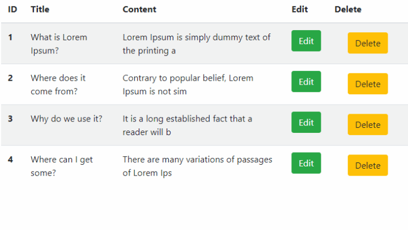Click the 'There are many variations' content cell
408x230 pixels.
[198, 166]
